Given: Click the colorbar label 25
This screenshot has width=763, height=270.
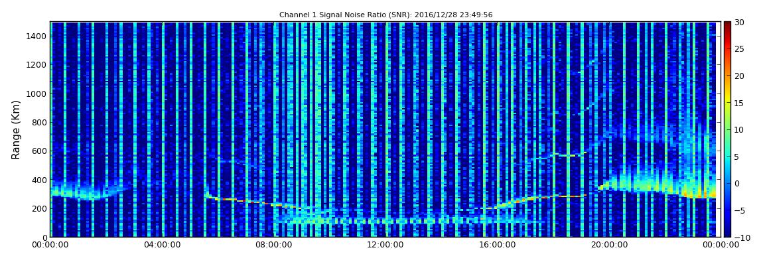Looking at the screenshot, I should coord(740,48).
